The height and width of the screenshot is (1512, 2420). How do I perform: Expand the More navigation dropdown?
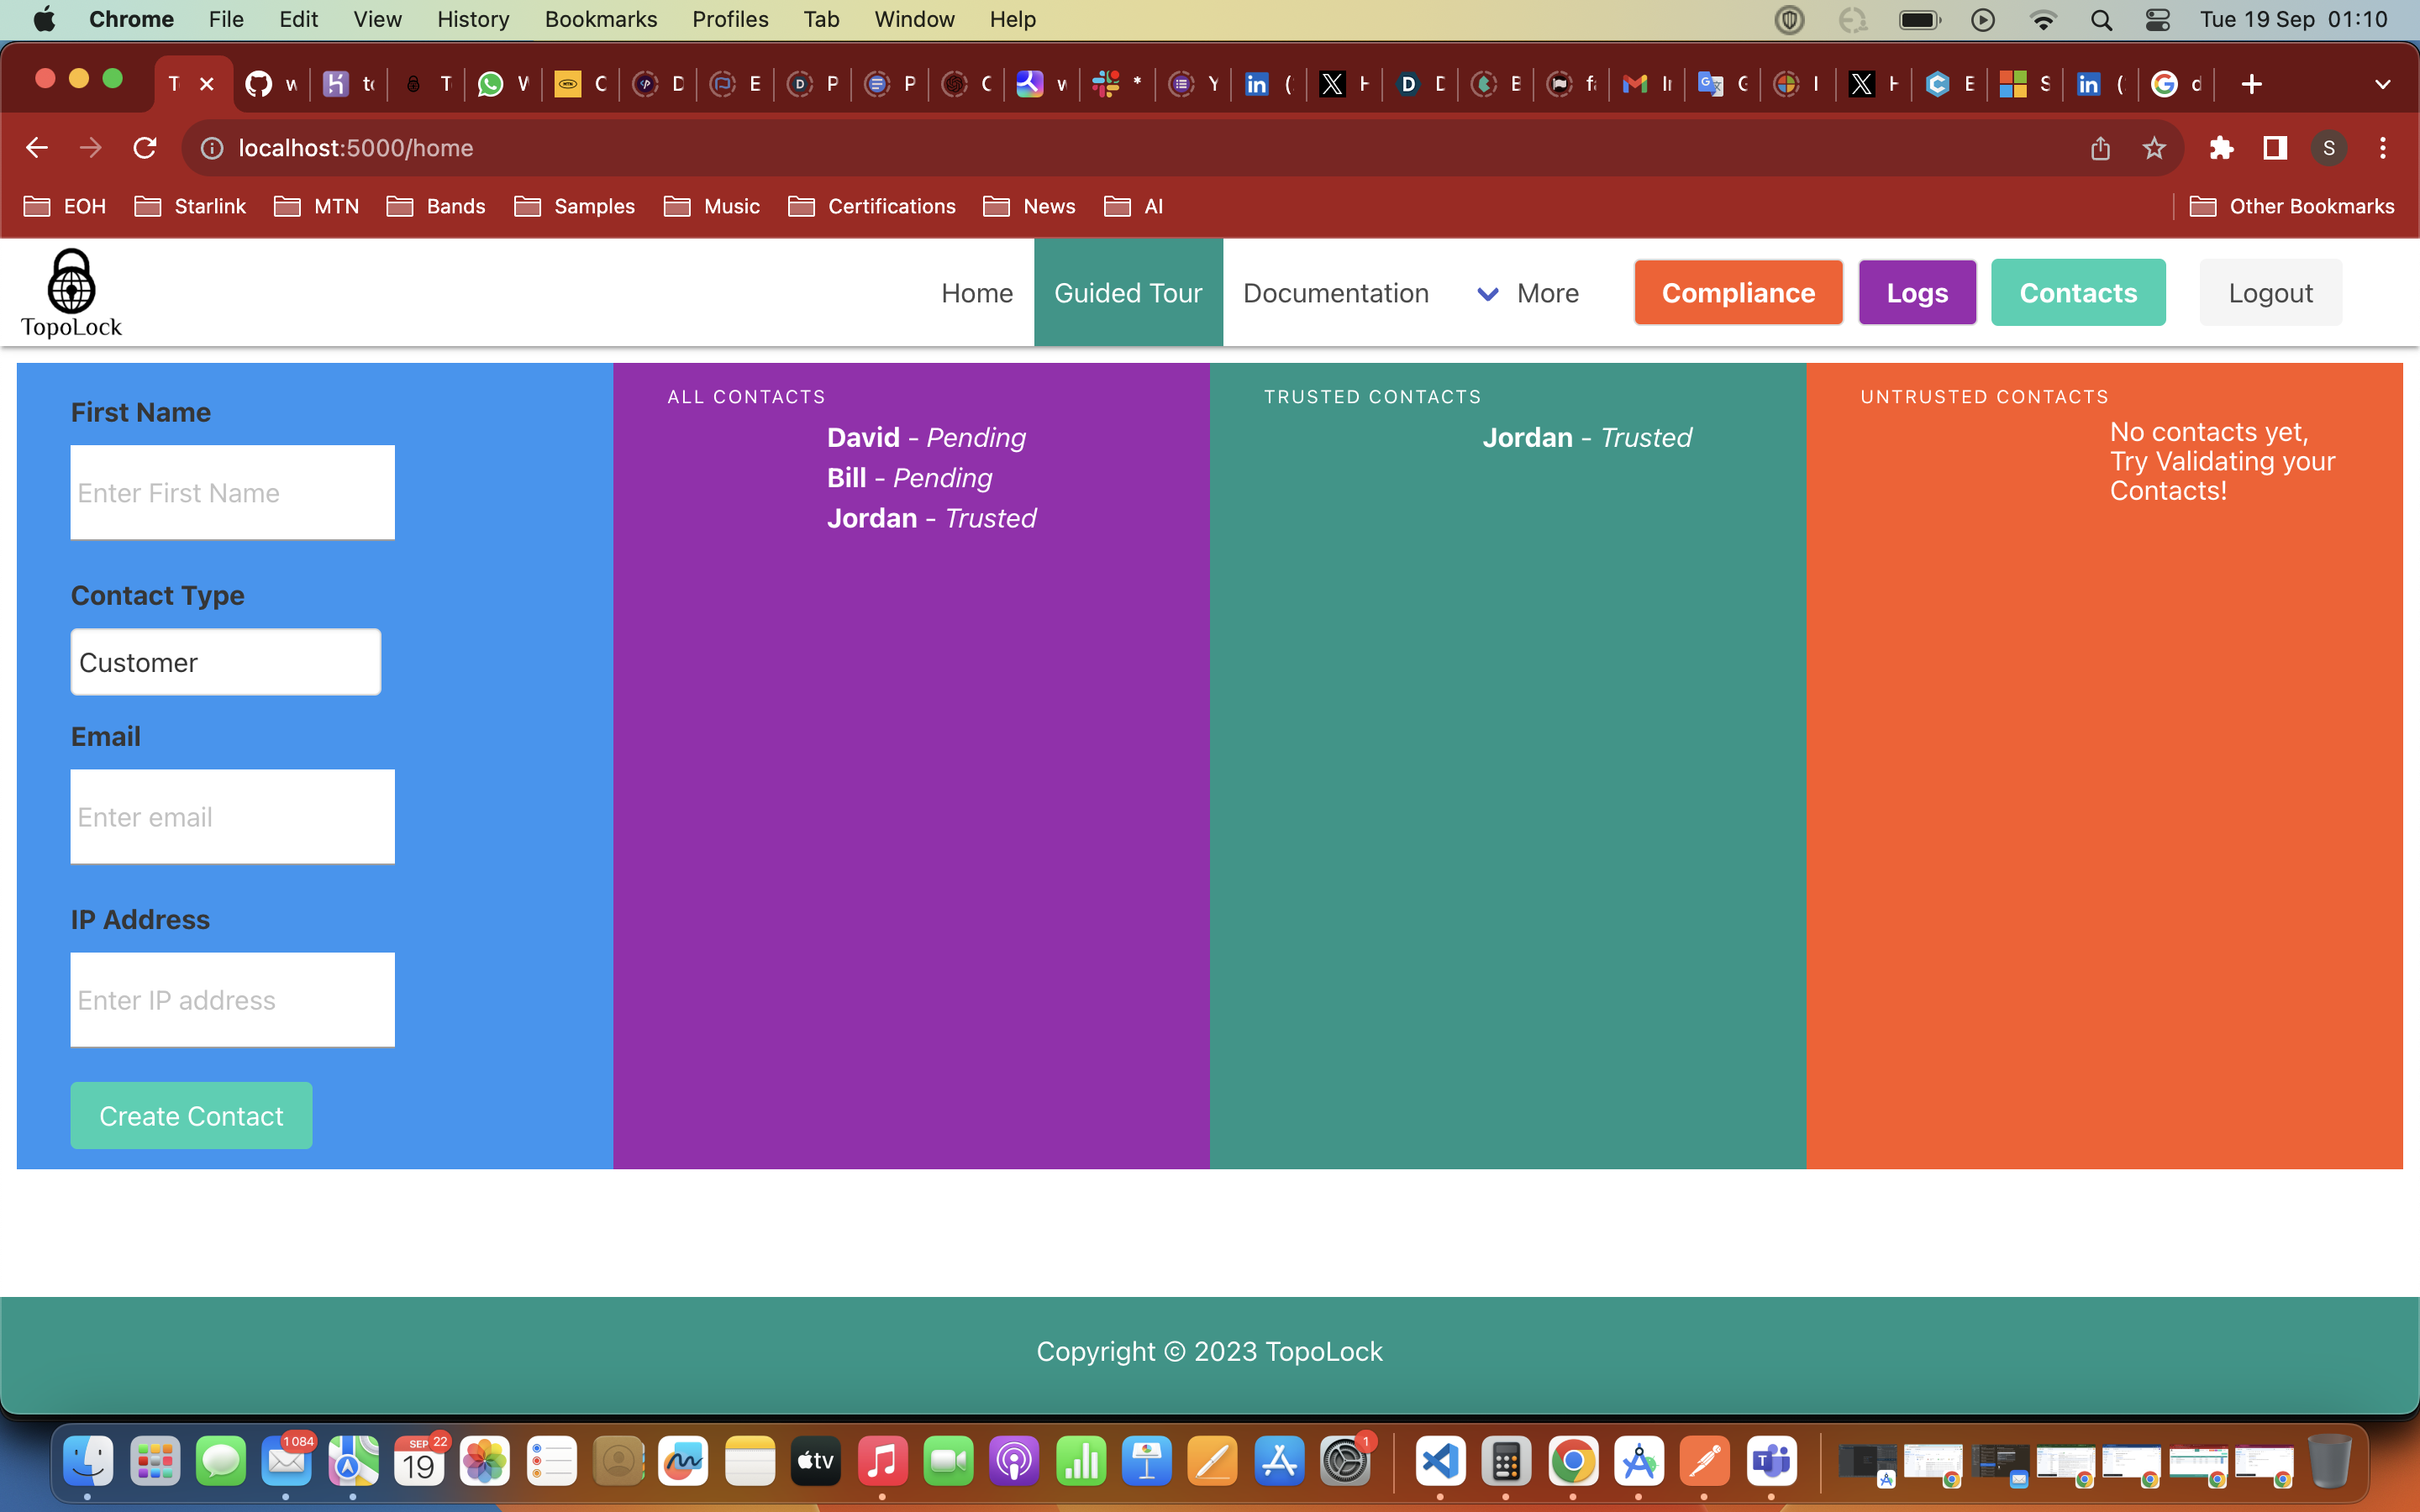click(1528, 293)
